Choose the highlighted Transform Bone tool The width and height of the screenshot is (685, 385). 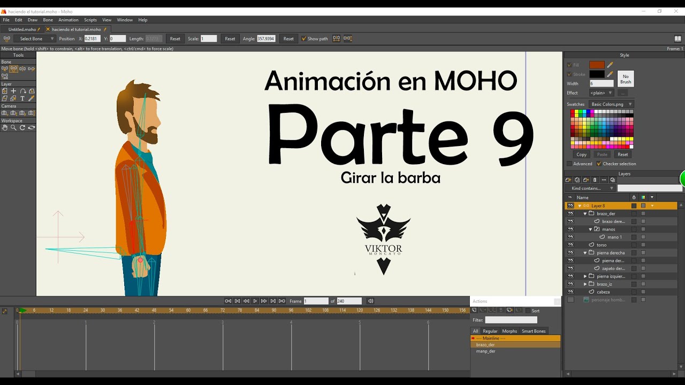coord(13,68)
